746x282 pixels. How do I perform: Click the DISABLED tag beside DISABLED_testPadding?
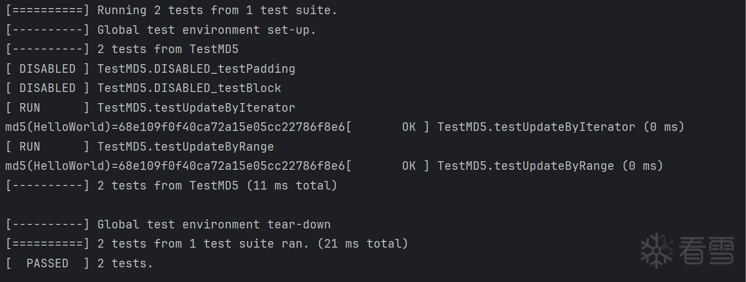[47, 69]
